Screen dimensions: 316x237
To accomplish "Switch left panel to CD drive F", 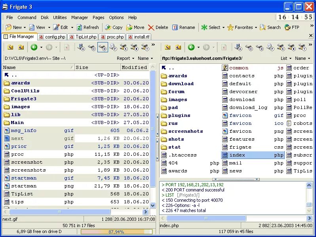I will click(113, 47).
